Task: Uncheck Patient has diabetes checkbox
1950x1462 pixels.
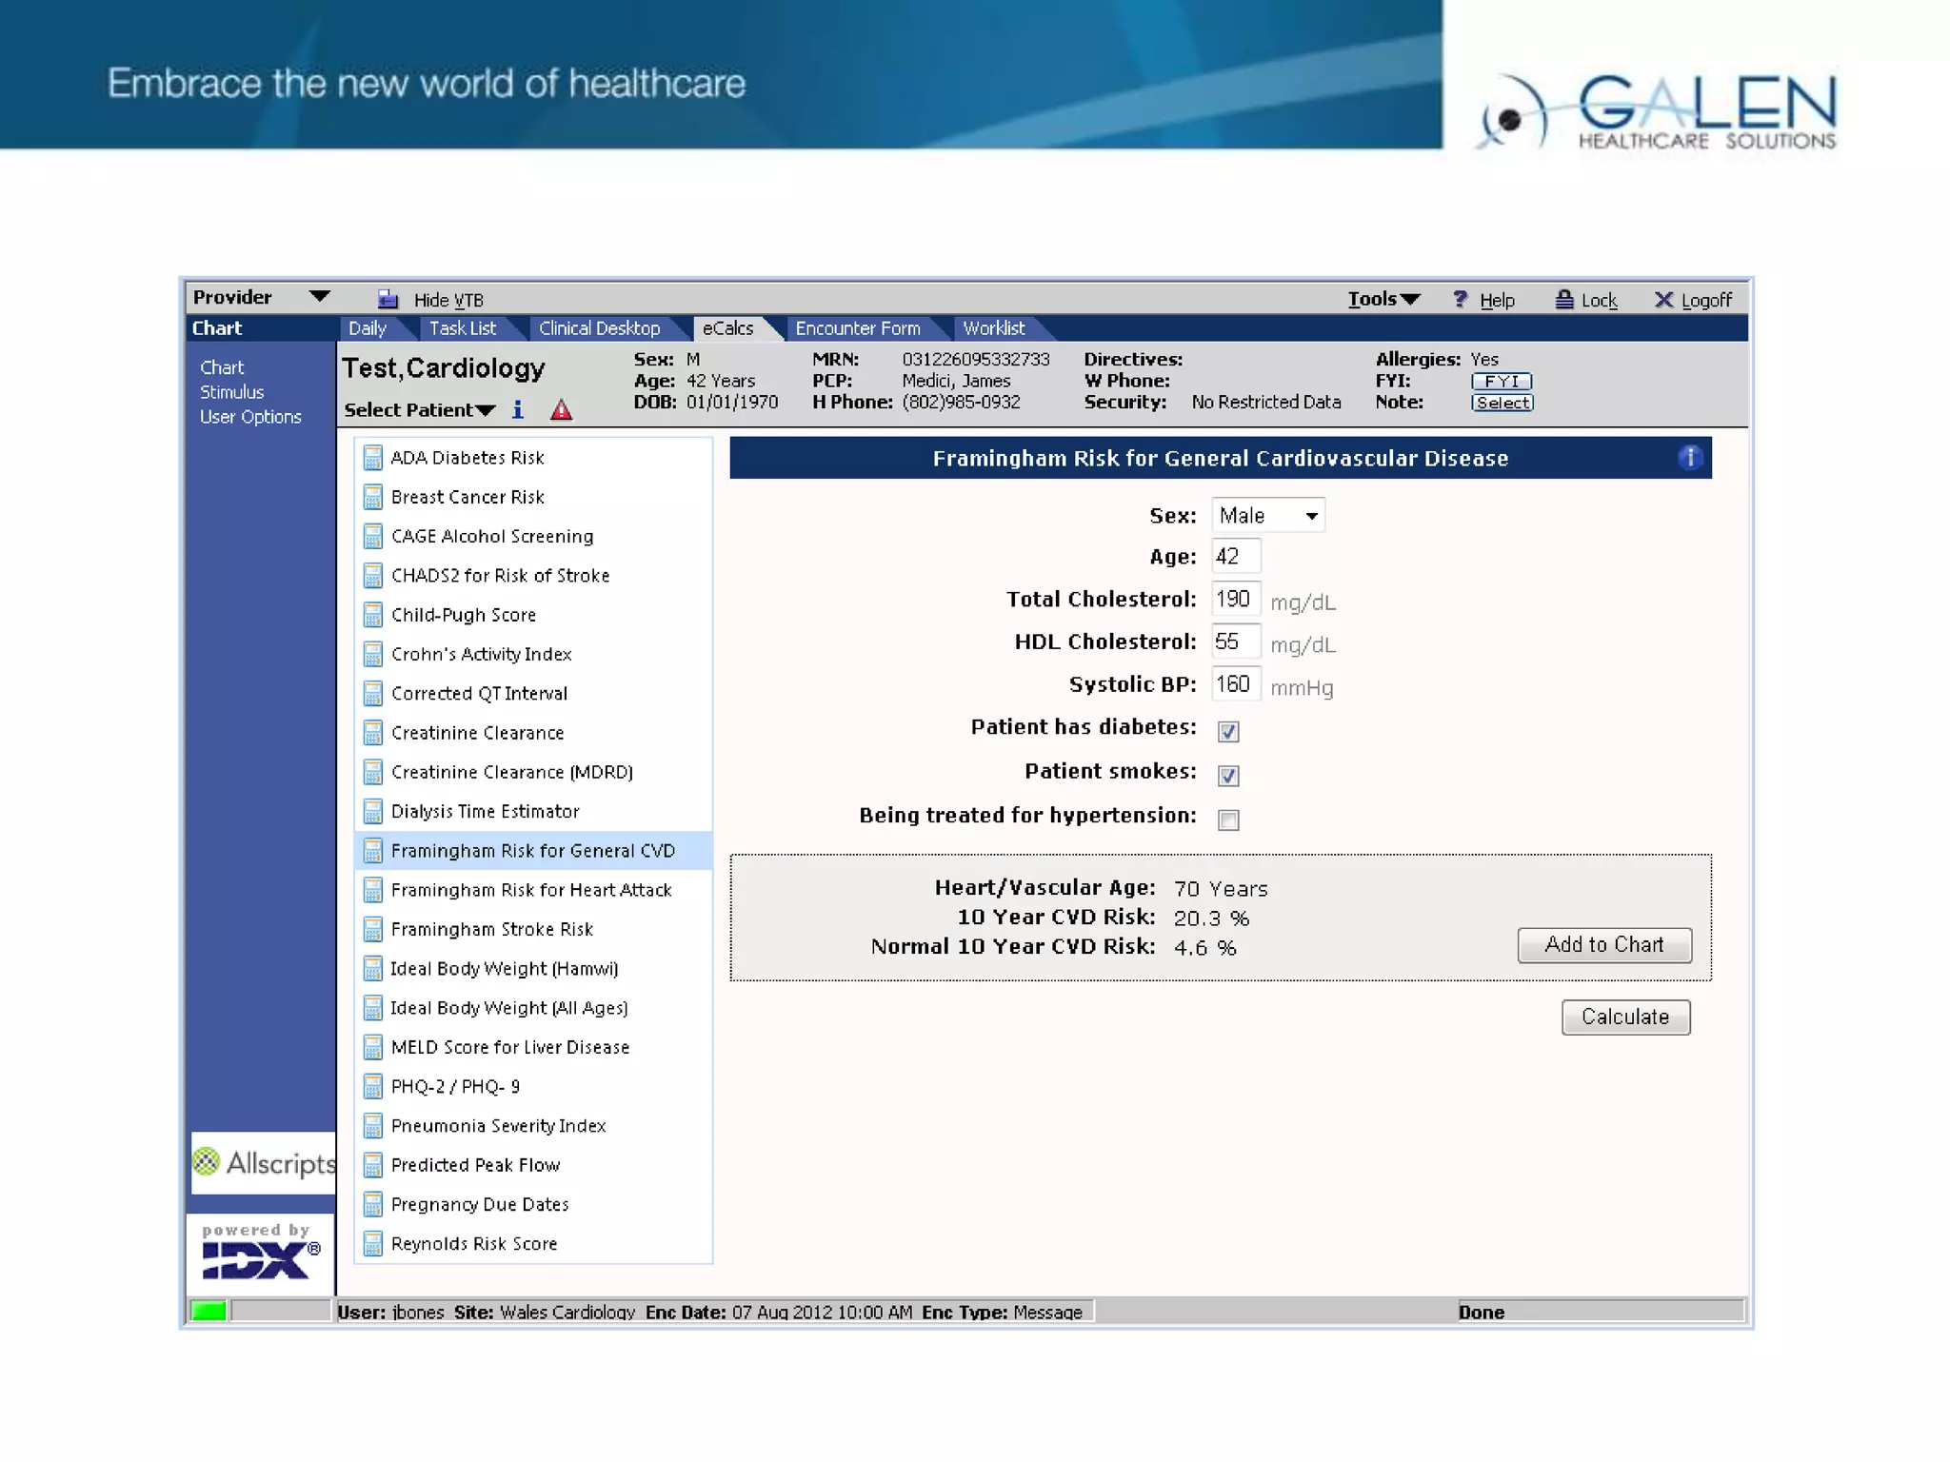Action: [x=1227, y=731]
